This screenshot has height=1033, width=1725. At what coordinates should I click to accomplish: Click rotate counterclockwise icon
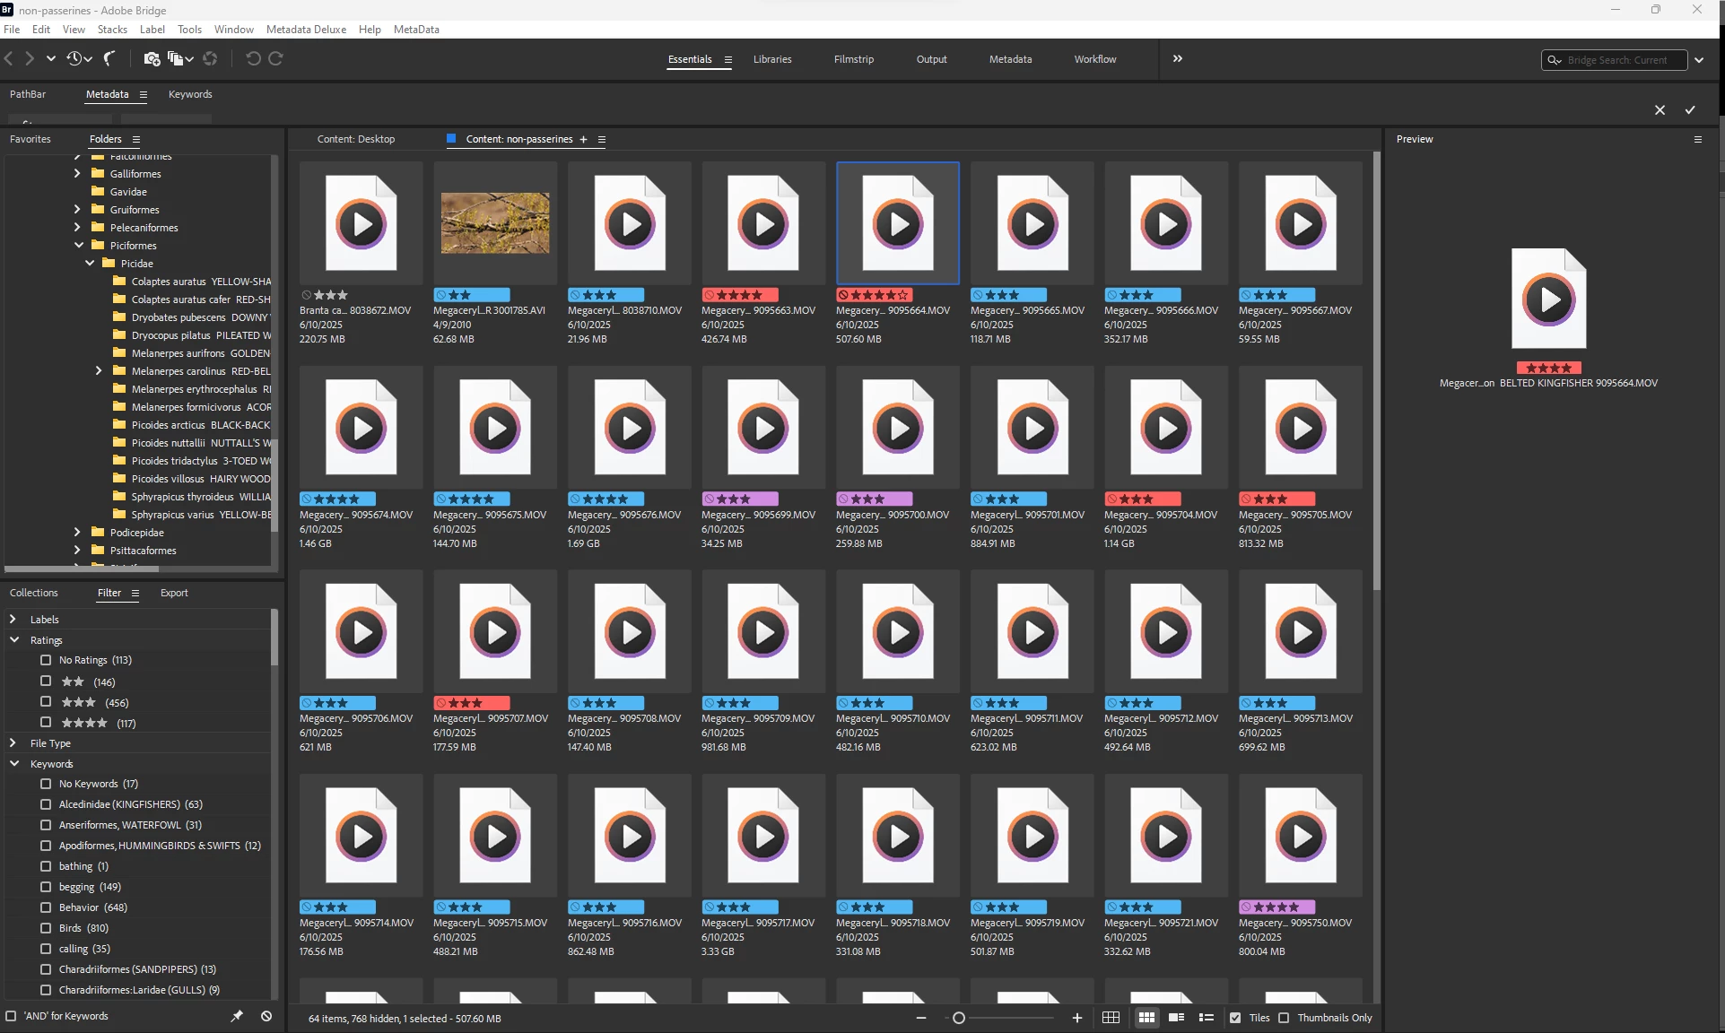[253, 58]
